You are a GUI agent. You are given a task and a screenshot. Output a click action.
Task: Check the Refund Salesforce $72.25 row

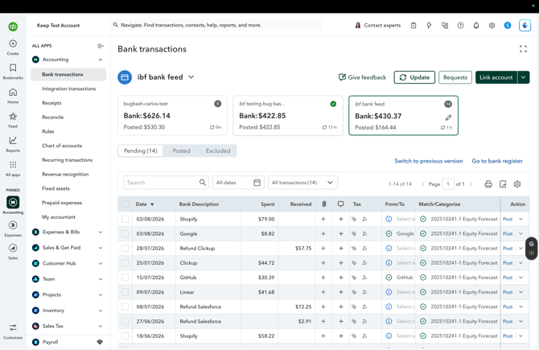(x=125, y=307)
